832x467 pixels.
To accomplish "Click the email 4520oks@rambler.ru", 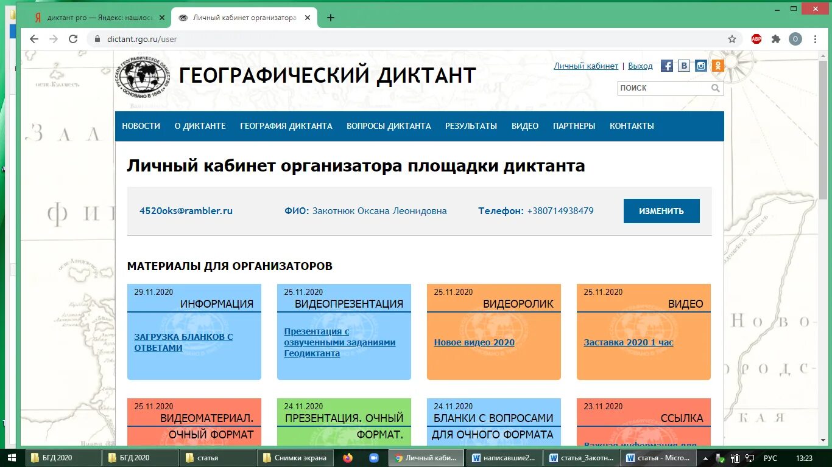I will click(x=186, y=211).
